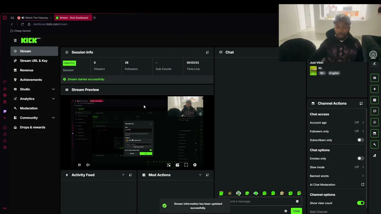This screenshot has height=214, width=381.
Task: Click the HEALTHY session status badge
Action: (69, 63)
